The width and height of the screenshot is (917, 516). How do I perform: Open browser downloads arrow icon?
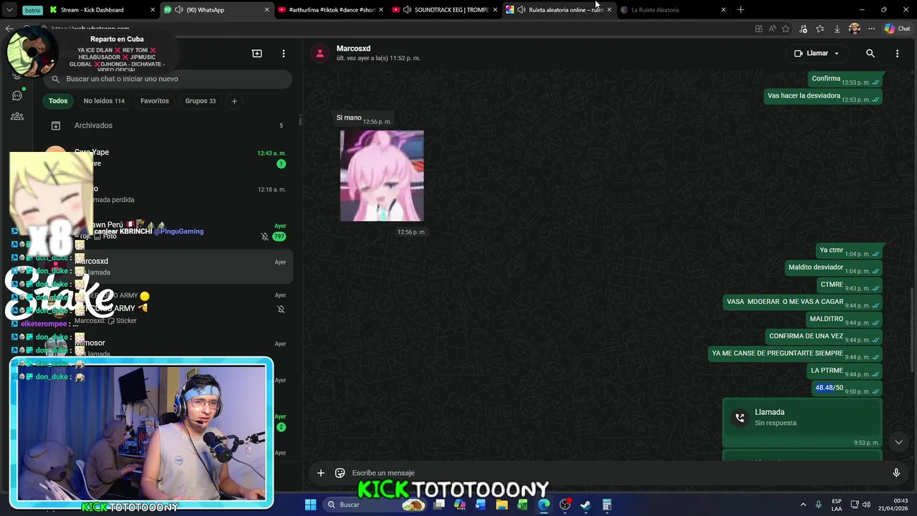coord(837,29)
